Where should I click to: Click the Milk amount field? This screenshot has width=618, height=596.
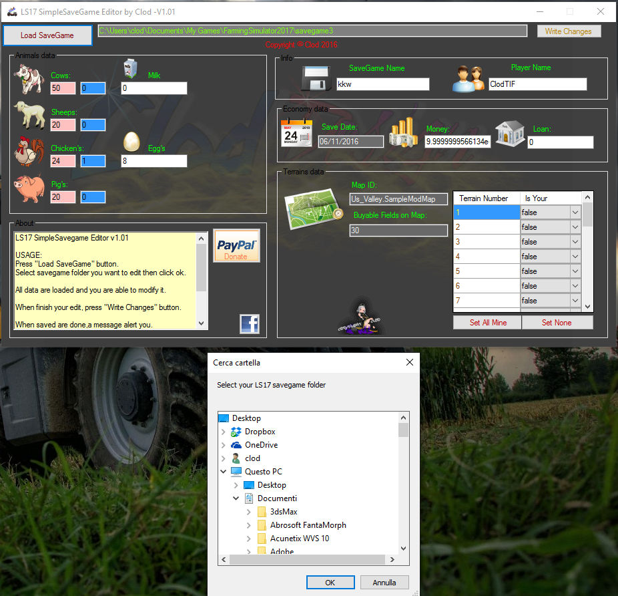pyautogui.click(x=154, y=88)
